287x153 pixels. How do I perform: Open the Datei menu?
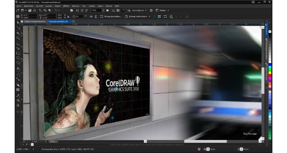pyautogui.click(x=19, y=6)
